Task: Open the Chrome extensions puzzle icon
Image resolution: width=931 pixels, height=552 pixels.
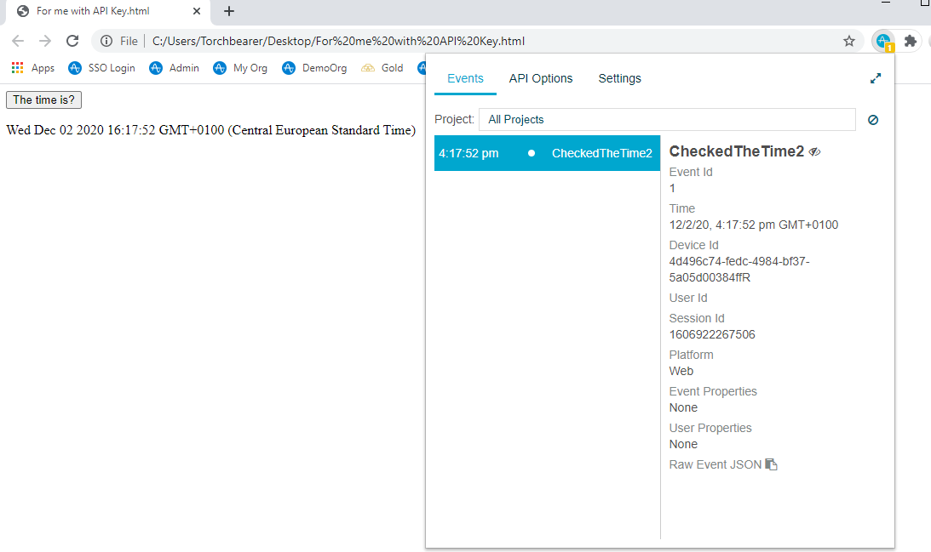Action: 911,41
